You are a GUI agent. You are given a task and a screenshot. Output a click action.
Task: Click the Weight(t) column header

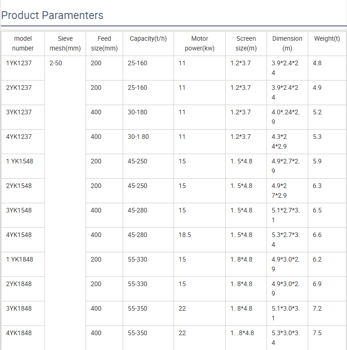pos(327,38)
